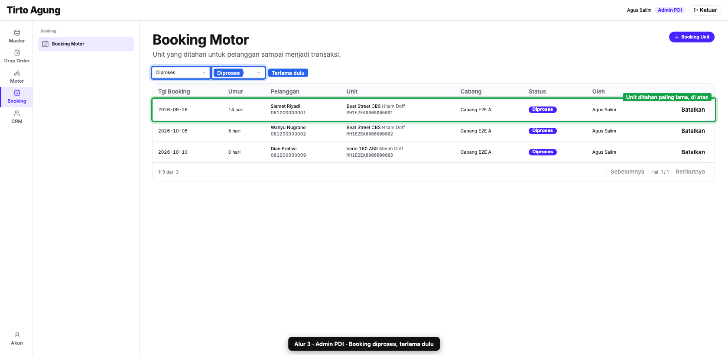Cancel Wahyu Nugroho's booking with Batalkan
The image size is (728, 355).
[x=693, y=131]
